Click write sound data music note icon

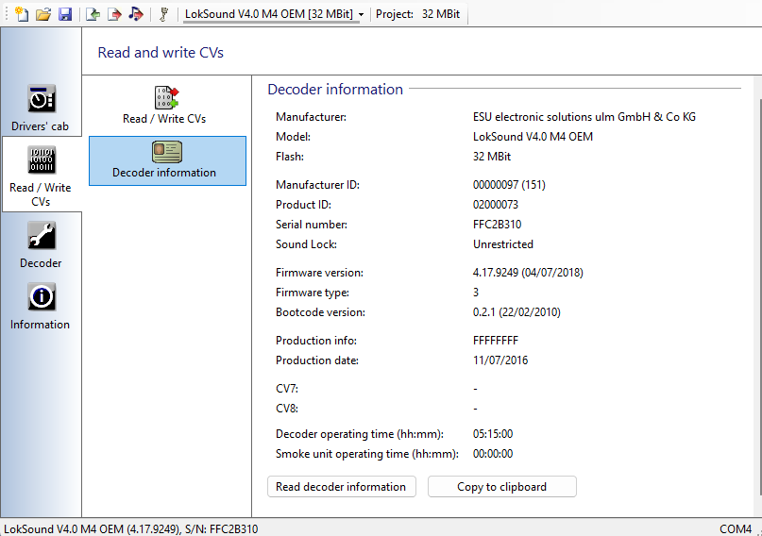coord(136,14)
